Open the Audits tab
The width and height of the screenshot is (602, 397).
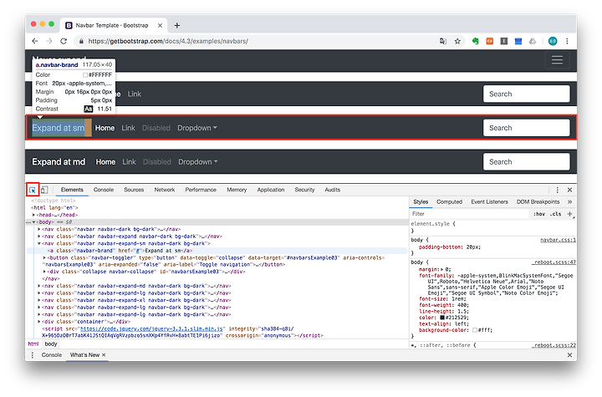pos(333,190)
